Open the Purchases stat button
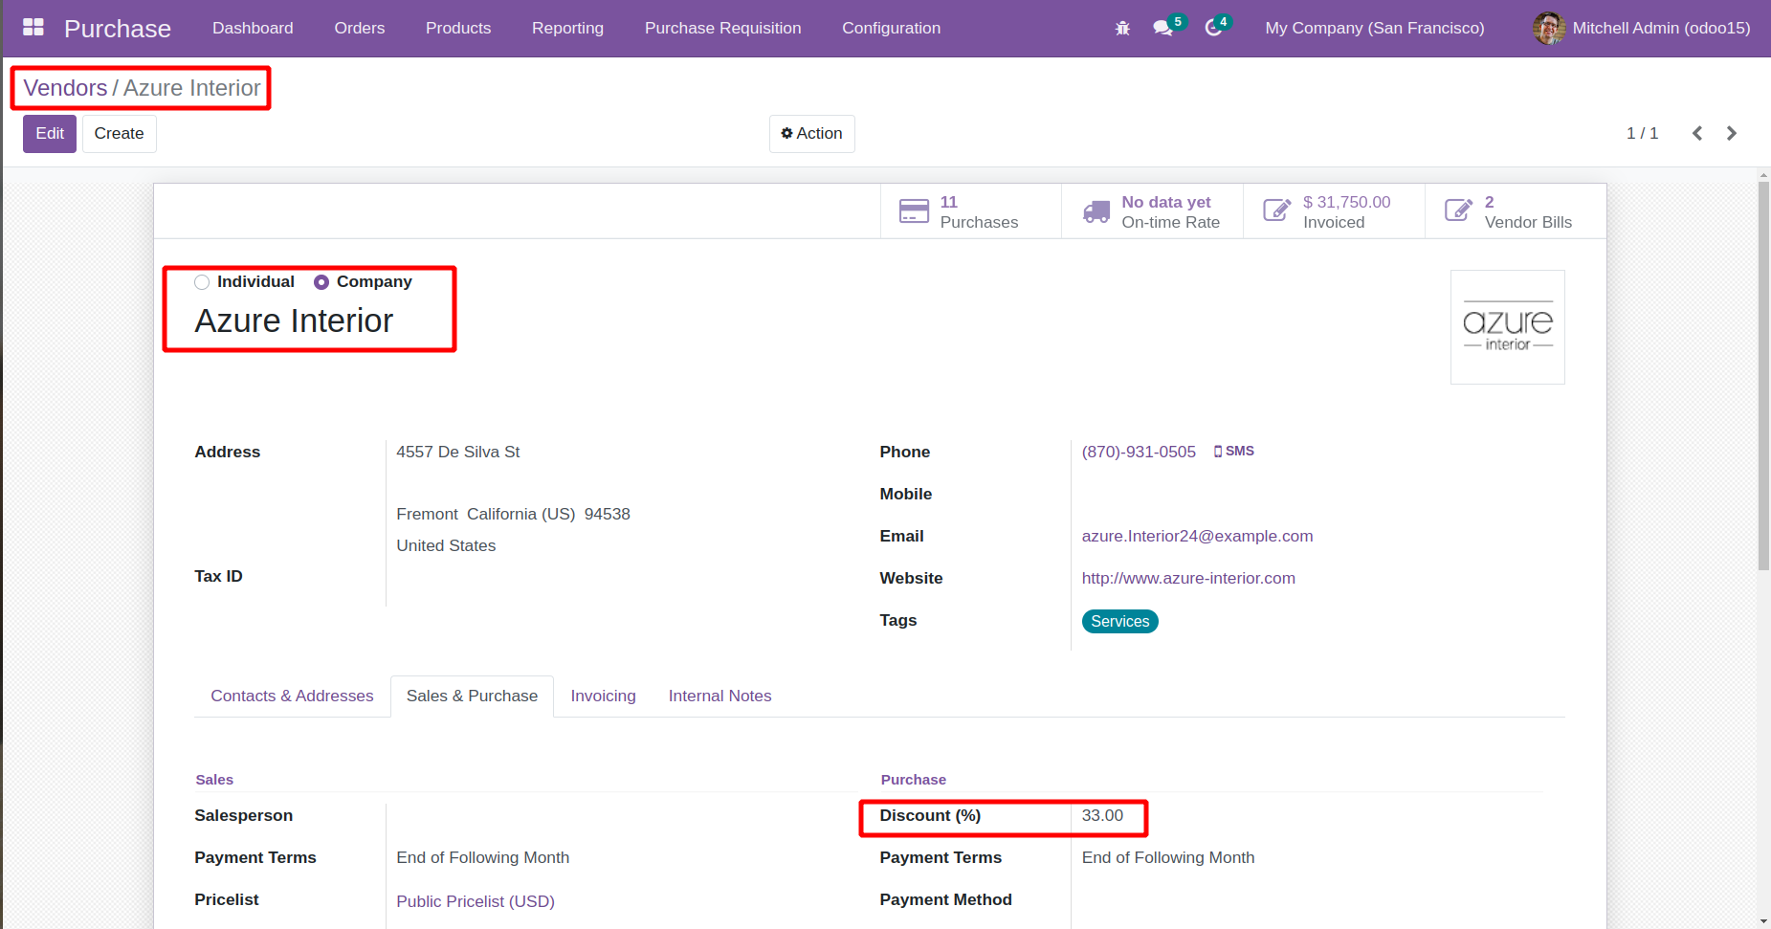The image size is (1771, 929). pyautogui.click(x=970, y=211)
